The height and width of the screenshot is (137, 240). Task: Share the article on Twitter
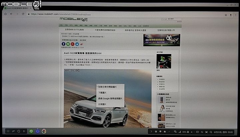(x=77, y=44)
